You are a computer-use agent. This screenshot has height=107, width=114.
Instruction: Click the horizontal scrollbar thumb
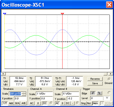pyautogui.click(x=106, y=74)
